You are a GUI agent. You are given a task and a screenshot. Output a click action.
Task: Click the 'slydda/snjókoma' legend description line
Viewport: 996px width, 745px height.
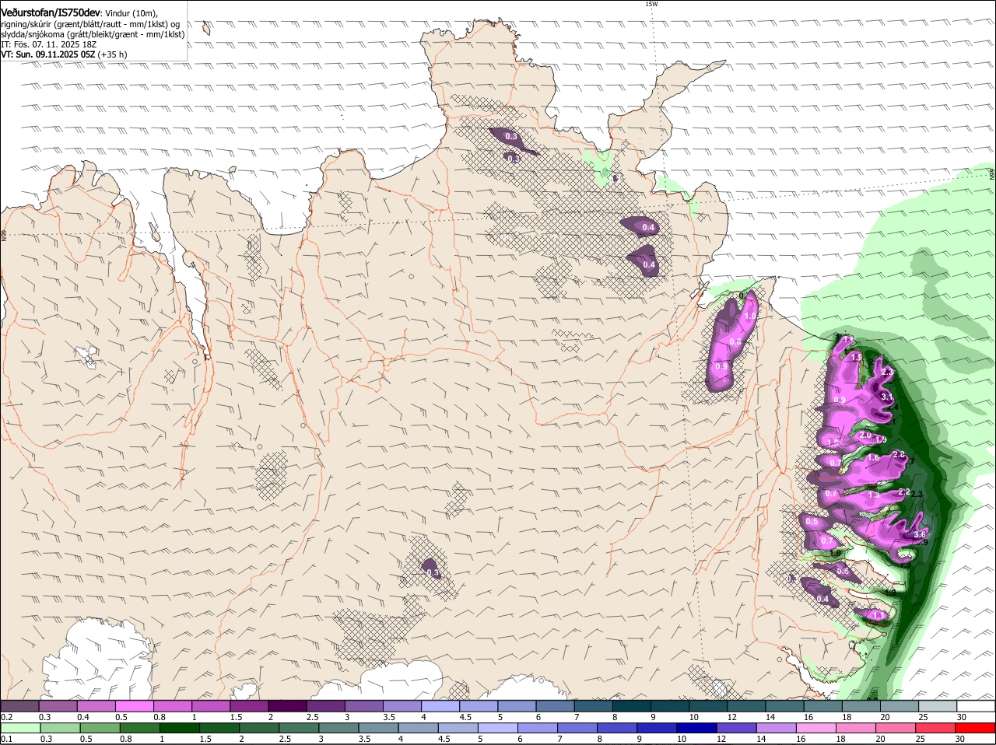pos(93,34)
